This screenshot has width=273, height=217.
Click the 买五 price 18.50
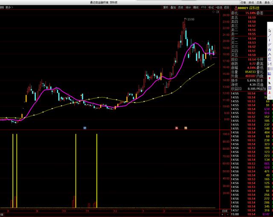[x=252, y=55]
